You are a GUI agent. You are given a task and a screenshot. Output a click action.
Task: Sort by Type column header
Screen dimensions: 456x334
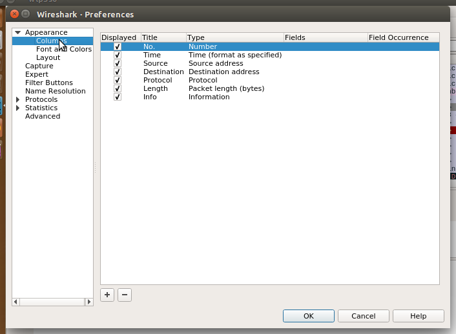click(235, 37)
